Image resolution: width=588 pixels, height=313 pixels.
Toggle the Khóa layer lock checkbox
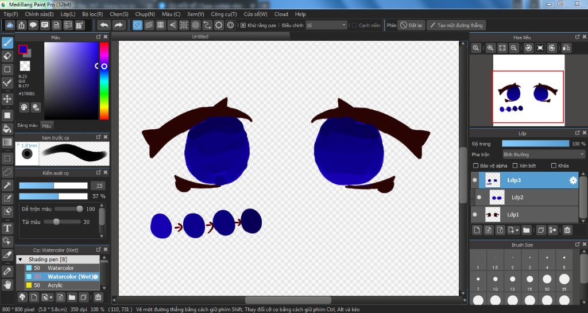coord(554,166)
